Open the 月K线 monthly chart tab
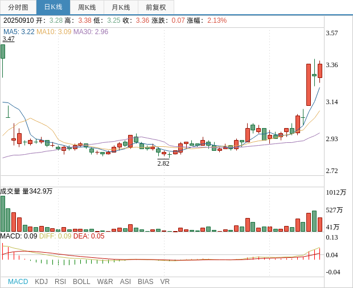The width and height of the screenshot is (353, 288). tap(121, 7)
